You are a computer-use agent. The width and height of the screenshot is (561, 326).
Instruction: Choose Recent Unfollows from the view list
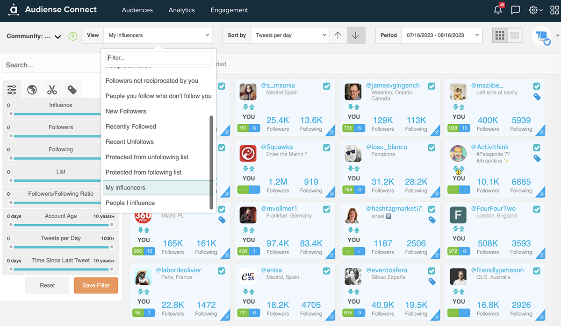[x=129, y=142]
